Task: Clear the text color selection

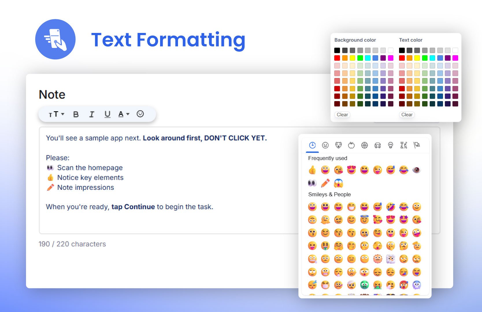Action: click(x=407, y=115)
